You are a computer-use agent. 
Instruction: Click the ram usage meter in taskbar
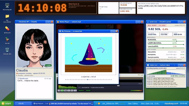pyautogui.click(x=113, y=103)
